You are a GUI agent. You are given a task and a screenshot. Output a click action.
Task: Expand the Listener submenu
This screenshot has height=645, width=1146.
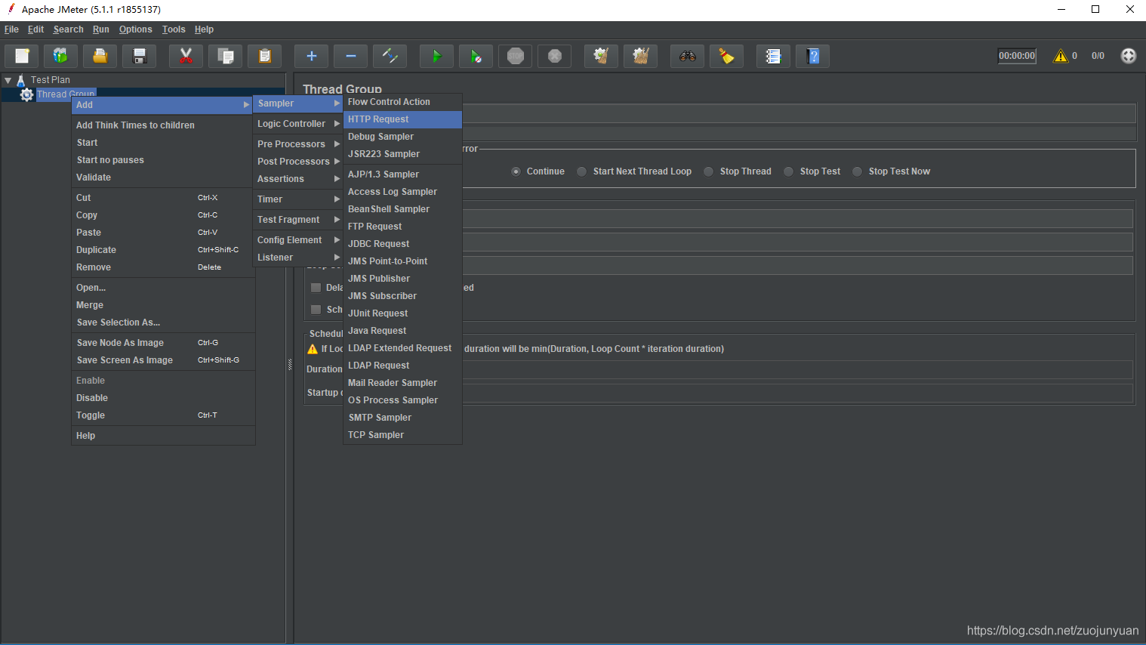(297, 258)
